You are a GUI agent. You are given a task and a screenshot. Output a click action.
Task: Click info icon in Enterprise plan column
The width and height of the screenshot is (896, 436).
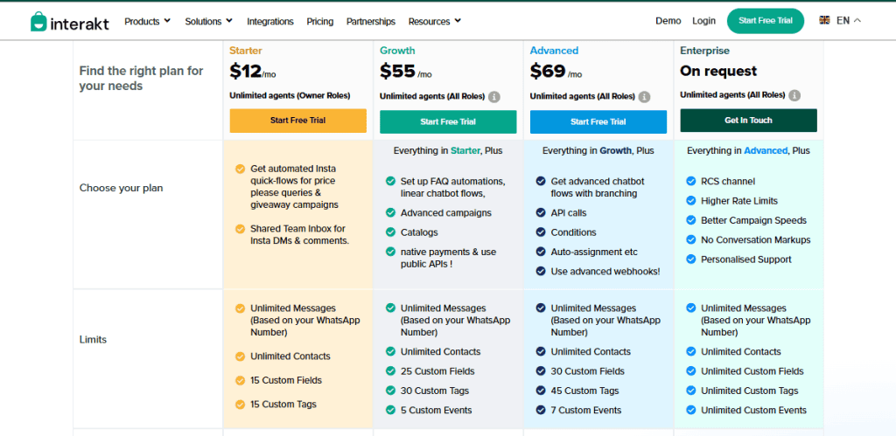point(794,95)
